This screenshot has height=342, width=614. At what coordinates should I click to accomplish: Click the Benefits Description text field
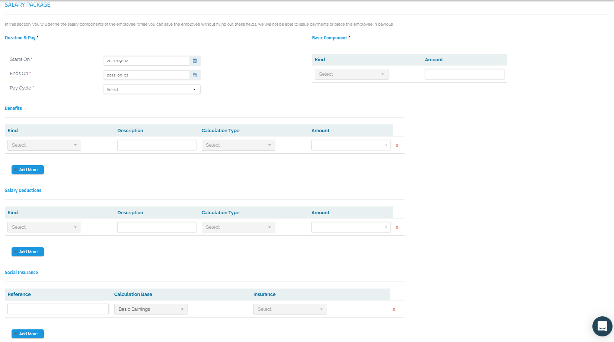pos(156,145)
